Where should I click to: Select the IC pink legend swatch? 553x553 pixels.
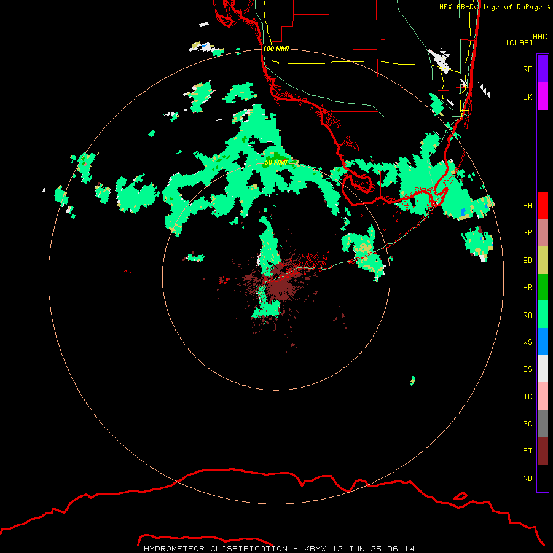(x=543, y=396)
